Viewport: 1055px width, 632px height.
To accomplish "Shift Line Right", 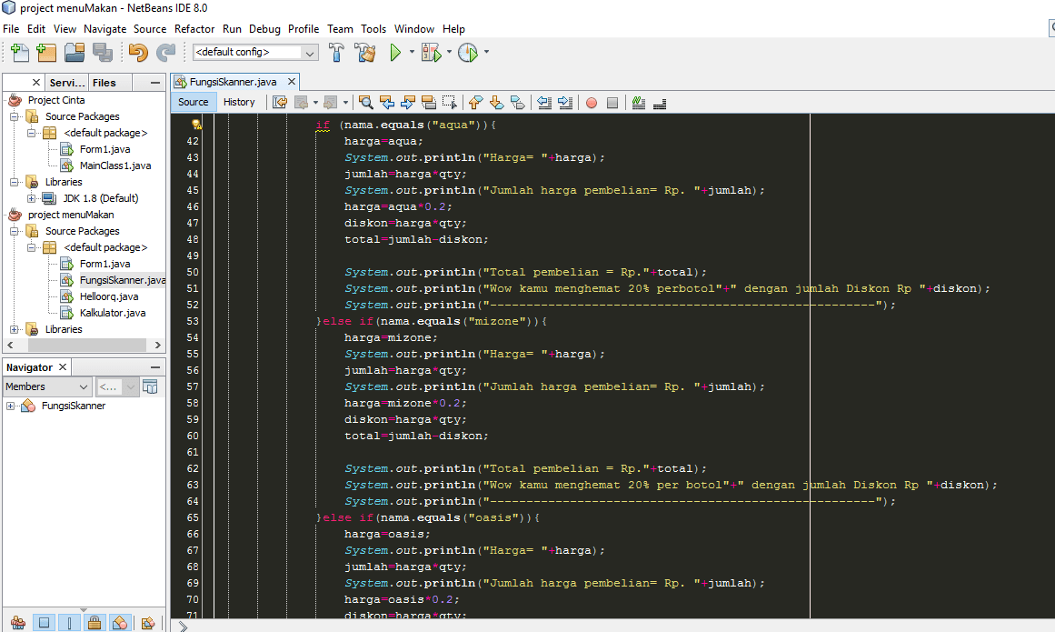I will (565, 103).
